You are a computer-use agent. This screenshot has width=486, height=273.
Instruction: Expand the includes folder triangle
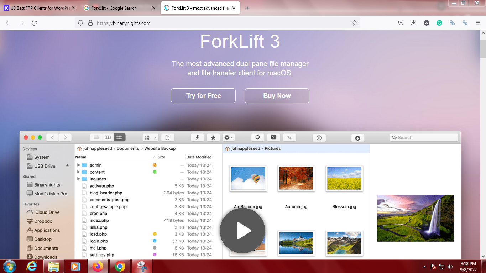pos(79,179)
